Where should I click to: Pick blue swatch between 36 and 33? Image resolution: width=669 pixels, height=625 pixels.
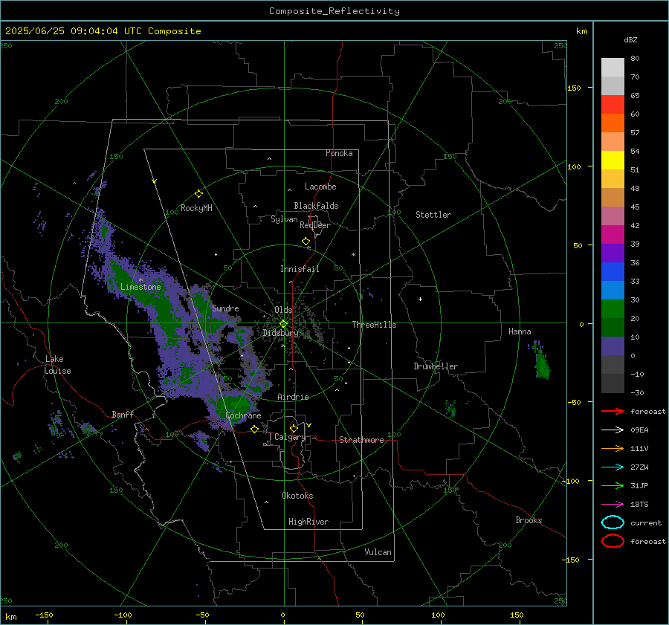coord(613,272)
